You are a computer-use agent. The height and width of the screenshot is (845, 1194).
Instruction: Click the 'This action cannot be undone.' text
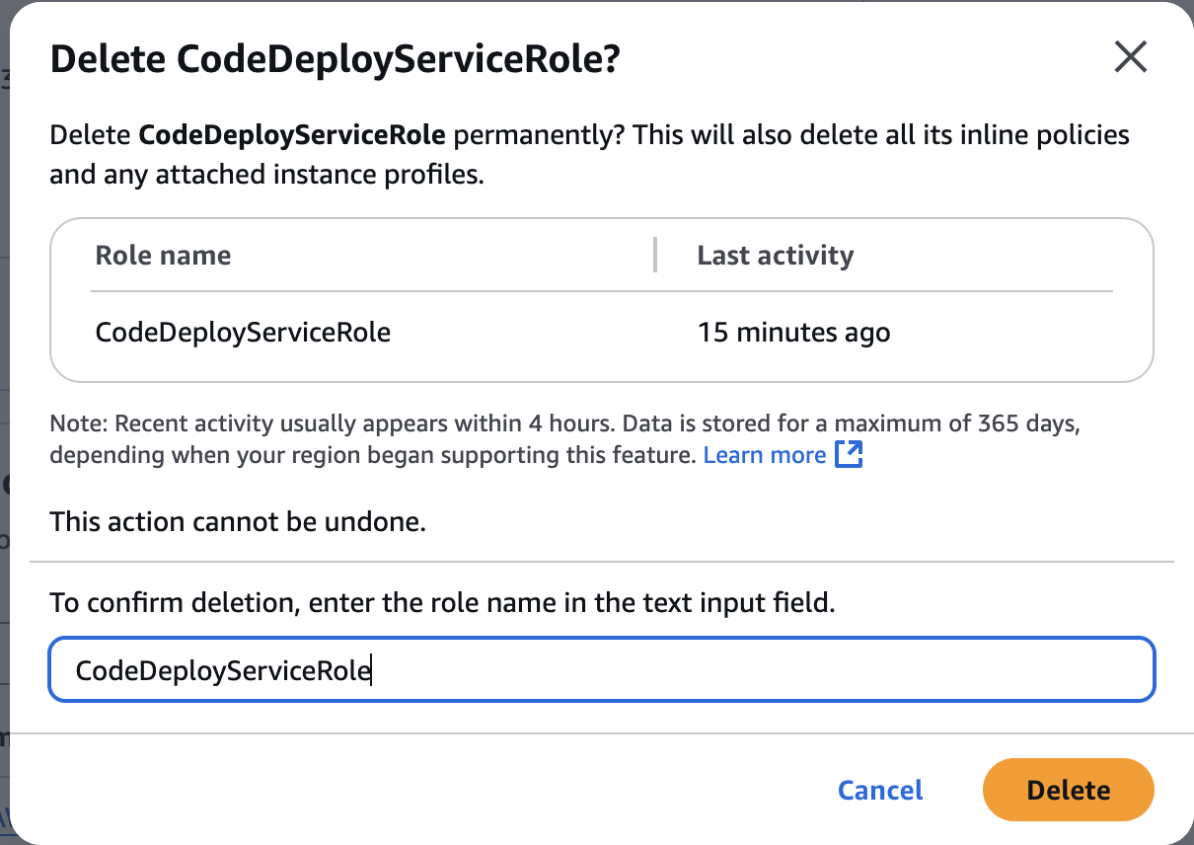tap(238, 521)
